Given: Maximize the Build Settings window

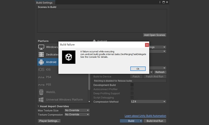Looking at the screenshot, I should (164, 2).
